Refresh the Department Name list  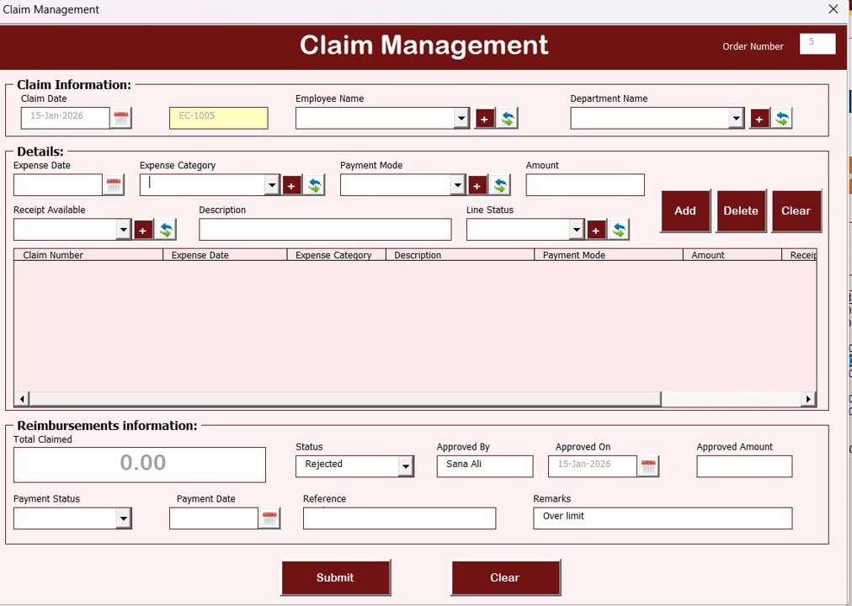(782, 119)
